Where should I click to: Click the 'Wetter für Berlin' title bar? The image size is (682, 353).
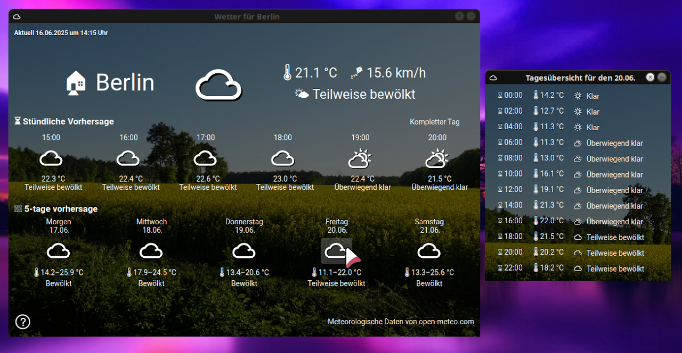246,16
